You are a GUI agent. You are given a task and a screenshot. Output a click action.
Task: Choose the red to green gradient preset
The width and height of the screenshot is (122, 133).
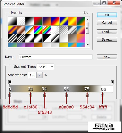pyautogui.click(x=38, y=21)
